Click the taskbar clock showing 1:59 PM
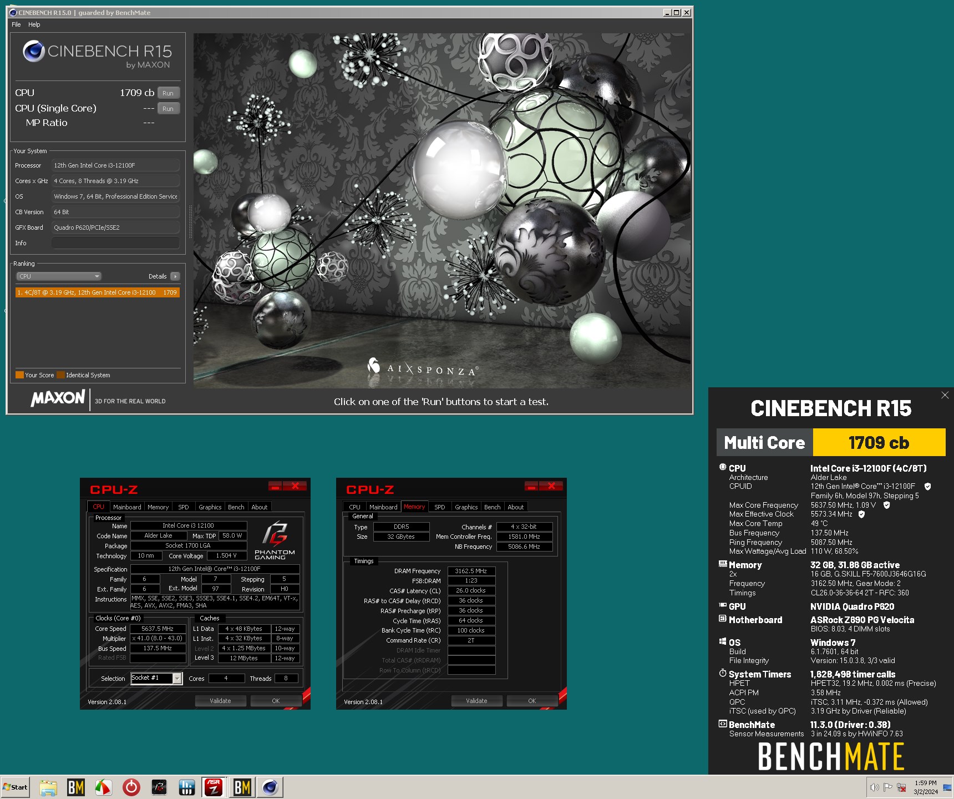 pos(926,787)
